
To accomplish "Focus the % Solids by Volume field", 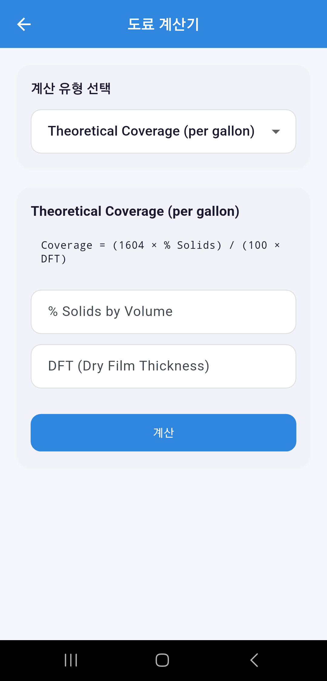I will [163, 312].
